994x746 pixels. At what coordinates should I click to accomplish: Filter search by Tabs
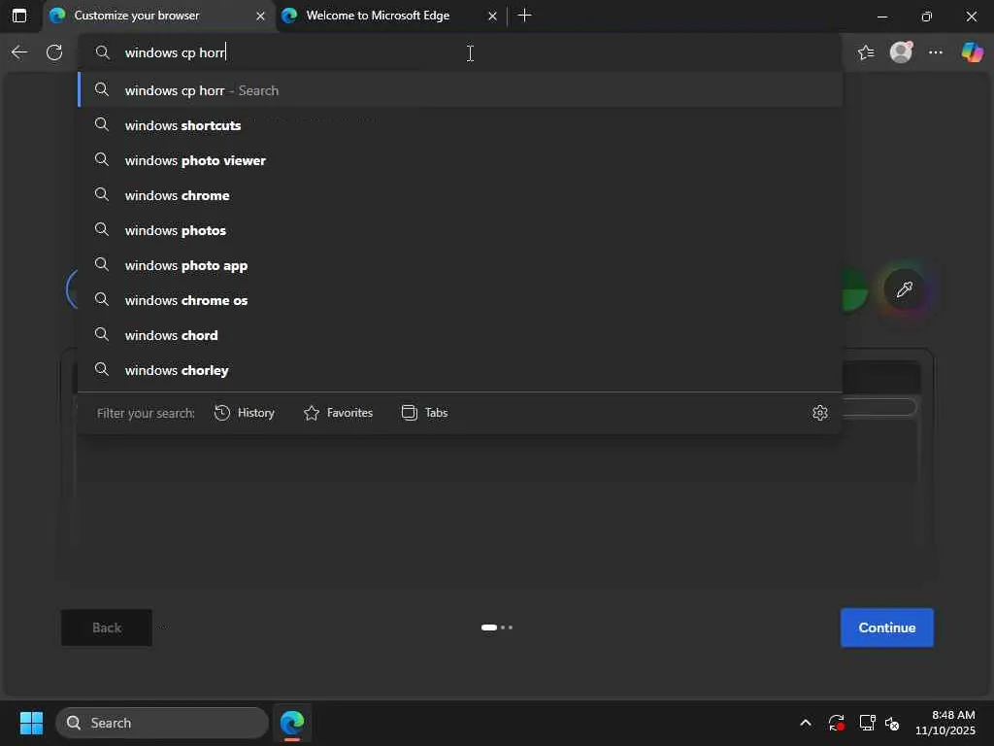click(x=425, y=412)
